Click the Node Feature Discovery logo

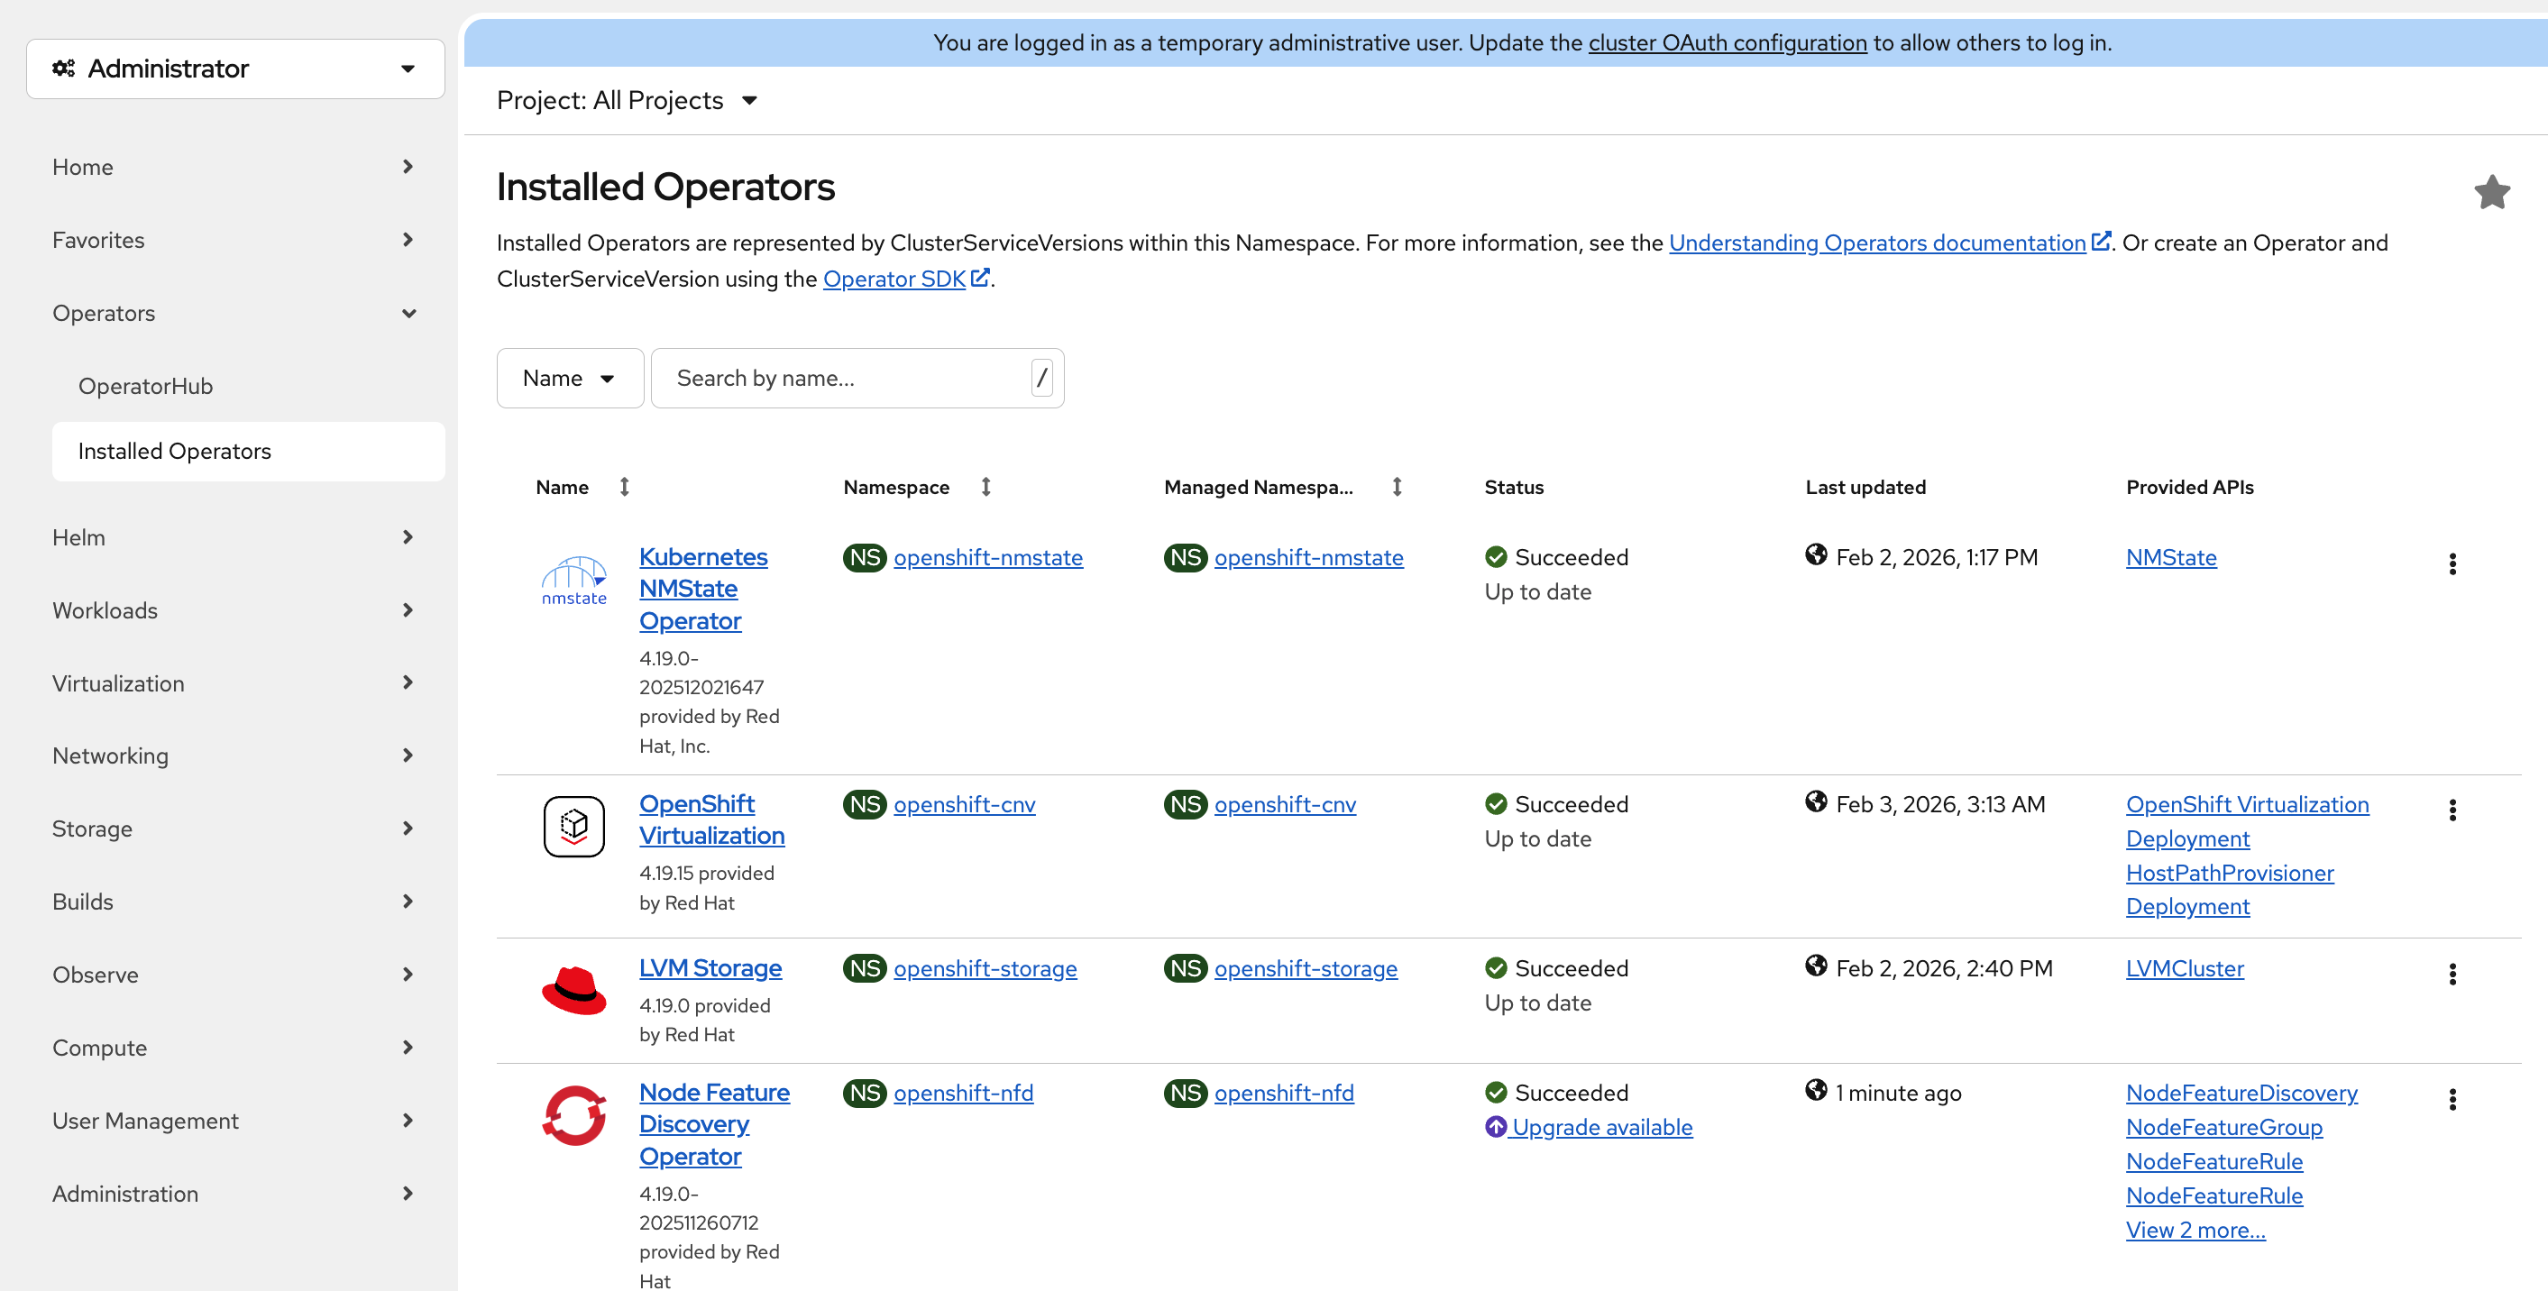click(x=573, y=1115)
